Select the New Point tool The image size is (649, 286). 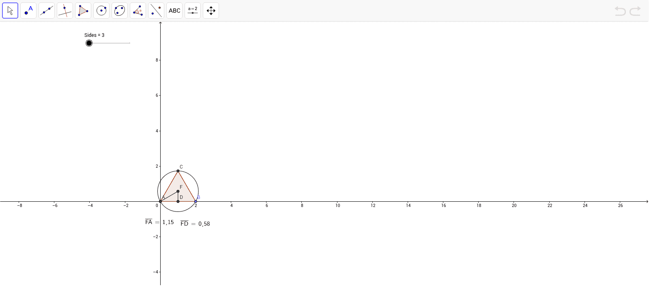[28, 11]
